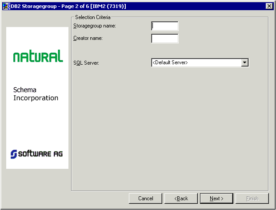276x210 pixels.
Task: Click the SQL Server label
Action: pyautogui.click(x=86, y=63)
